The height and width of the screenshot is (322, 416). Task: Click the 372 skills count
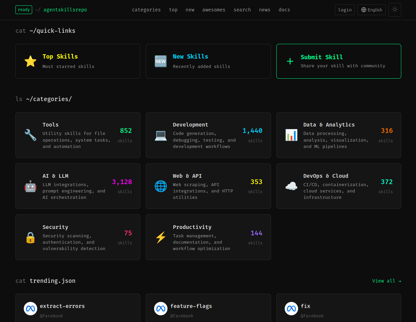387,182
